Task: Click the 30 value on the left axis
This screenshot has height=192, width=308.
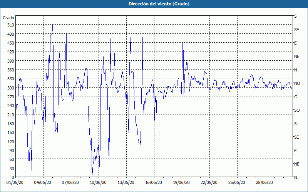Action: 12,169
